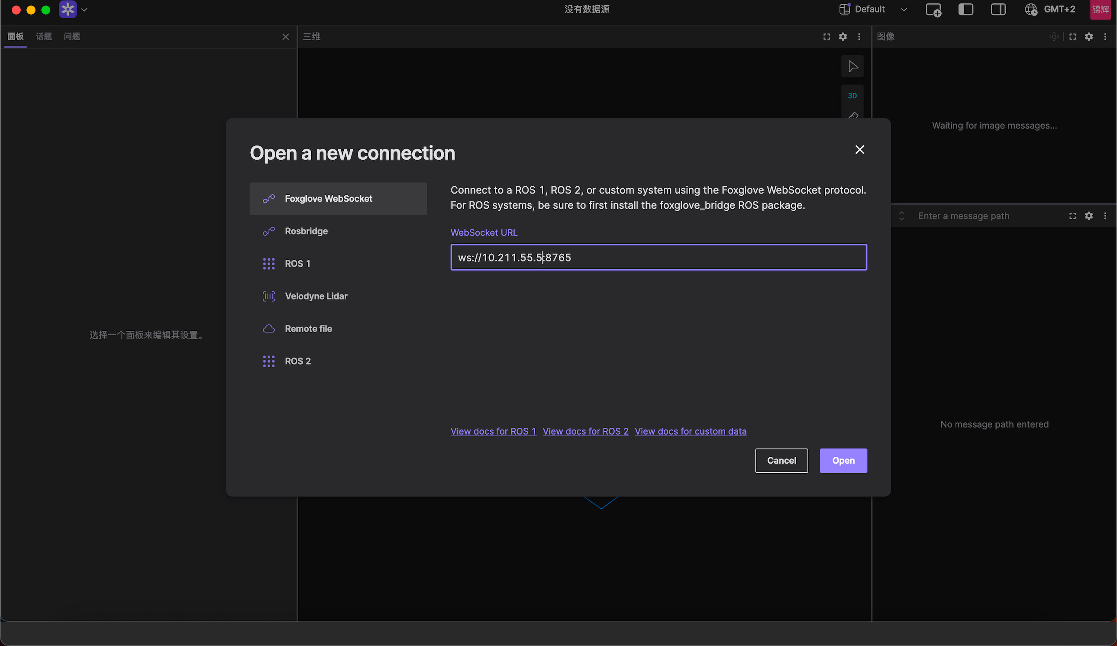1117x646 pixels.
Task: Switch to the 问题 tab
Action: pyautogui.click(x=72, y=37)
